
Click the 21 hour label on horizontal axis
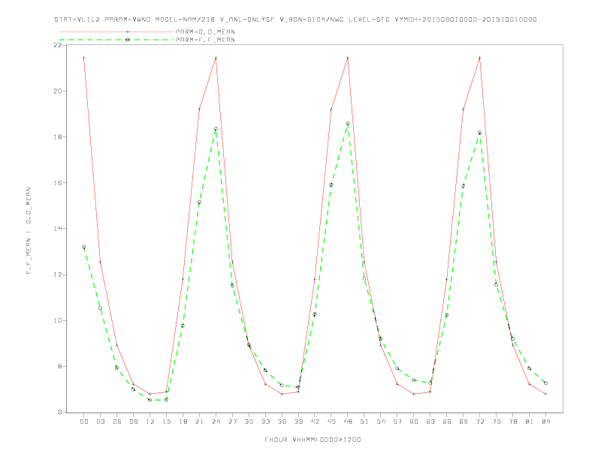pyautogui.click(x=199, y=421)
